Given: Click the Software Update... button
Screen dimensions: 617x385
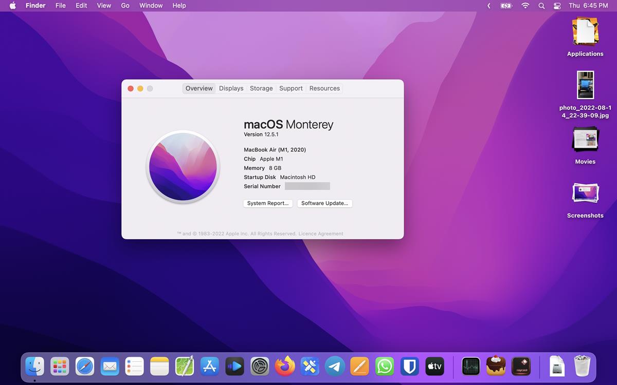Looking at the screenshot, I should coord(324,203).
